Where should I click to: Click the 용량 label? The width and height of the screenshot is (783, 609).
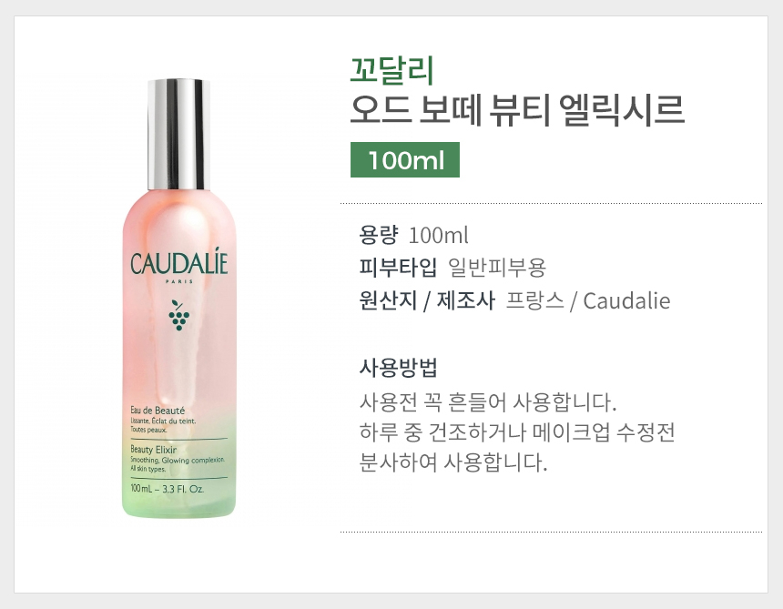379,235
